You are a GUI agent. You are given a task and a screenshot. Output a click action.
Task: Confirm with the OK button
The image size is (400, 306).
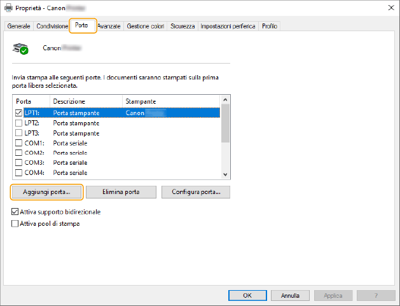click(x=247, y=296)
